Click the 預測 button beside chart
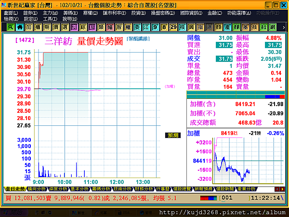Image resolution: width=289 pixels, height=217 pixels. [x=173, y=135]
